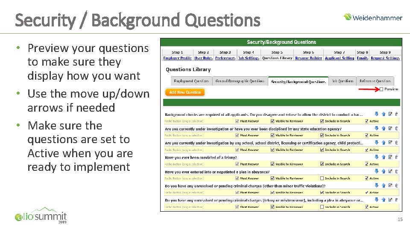Toggle Visible to Reviewer for 'minor traffic violations' question

(x=272, y=193)
